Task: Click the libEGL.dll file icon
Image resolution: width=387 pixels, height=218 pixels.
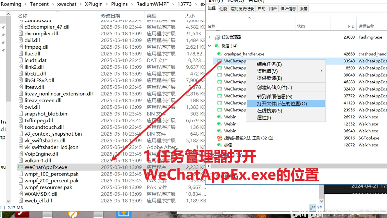Action: [21, 74]
